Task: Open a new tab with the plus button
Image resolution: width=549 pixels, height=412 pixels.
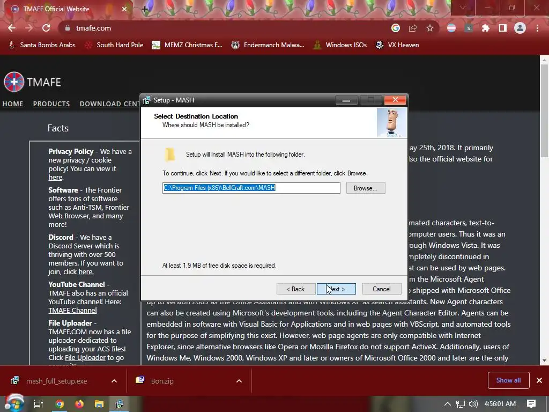Action: click(145, 9)
